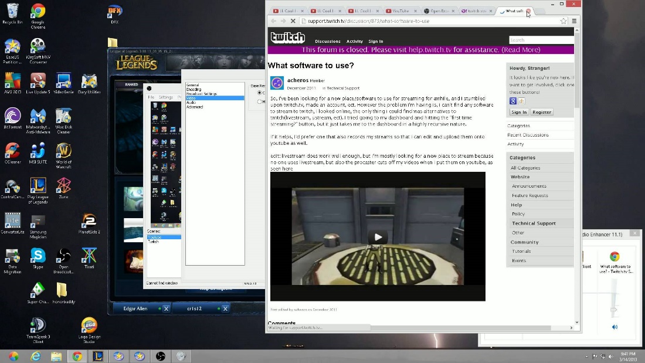
Task: Switch to the YouTube browser tab
Action: coord(401,11)
